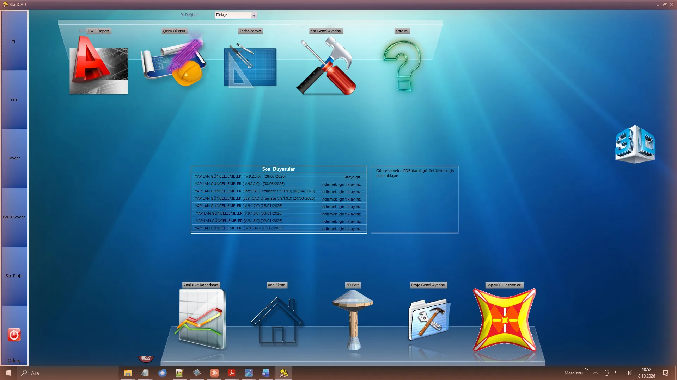
Task: Click the download link for V.9.1.9.0 update
Action: coord(341,192)
